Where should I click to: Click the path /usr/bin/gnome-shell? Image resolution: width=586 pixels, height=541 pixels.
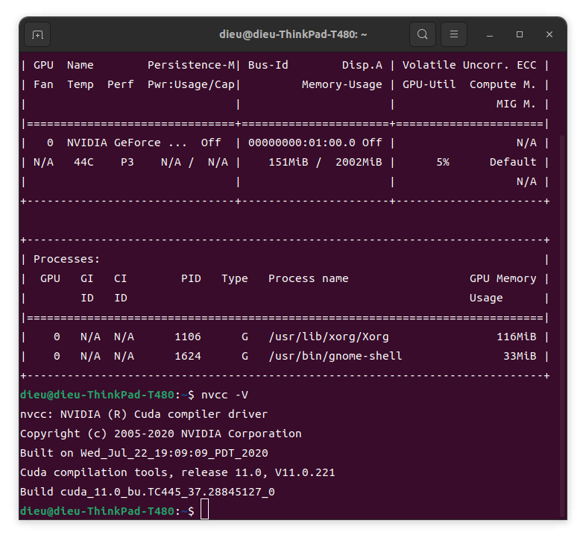[x=335, y=356]
